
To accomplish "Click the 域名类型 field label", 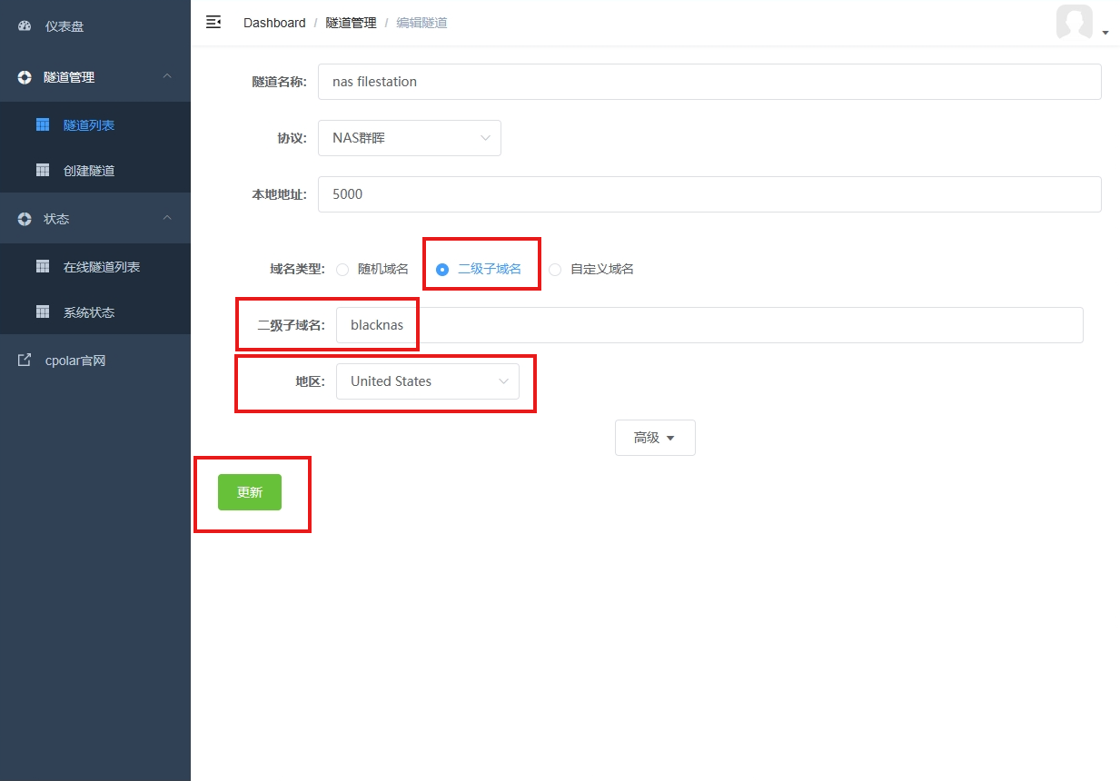I will (x=297, y=269).
